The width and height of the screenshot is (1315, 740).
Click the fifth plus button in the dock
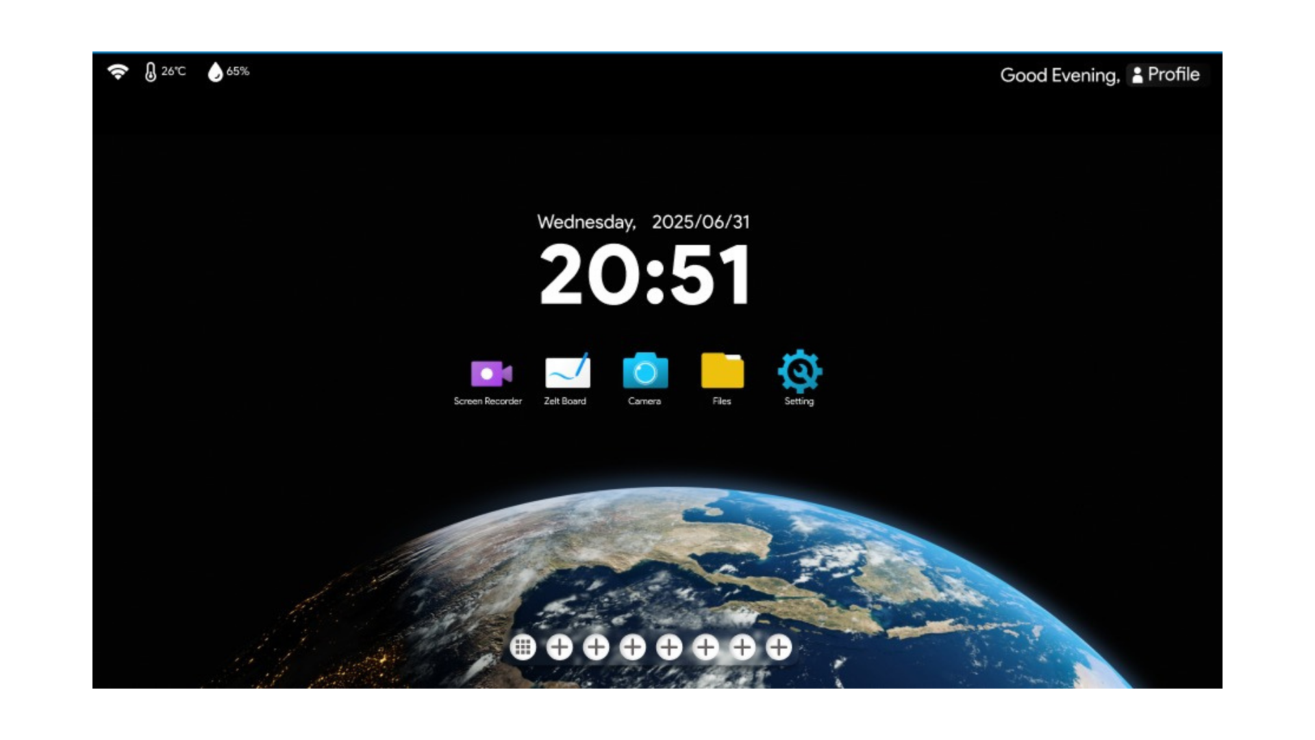click(705, 647)
